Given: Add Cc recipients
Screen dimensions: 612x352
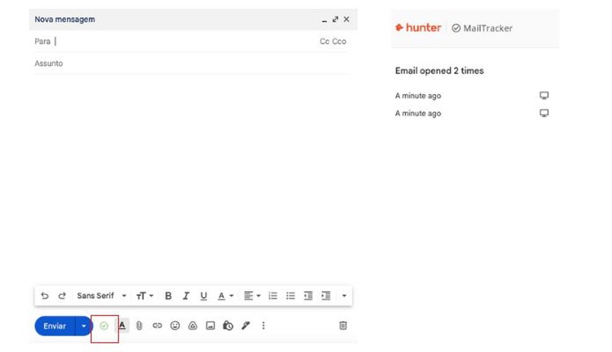Looking at the screenshot, I should (x=324, y=42).
